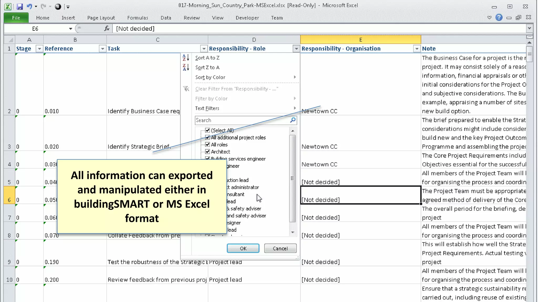Click the formula bar with [Not decided]

(x=319, y=29)
